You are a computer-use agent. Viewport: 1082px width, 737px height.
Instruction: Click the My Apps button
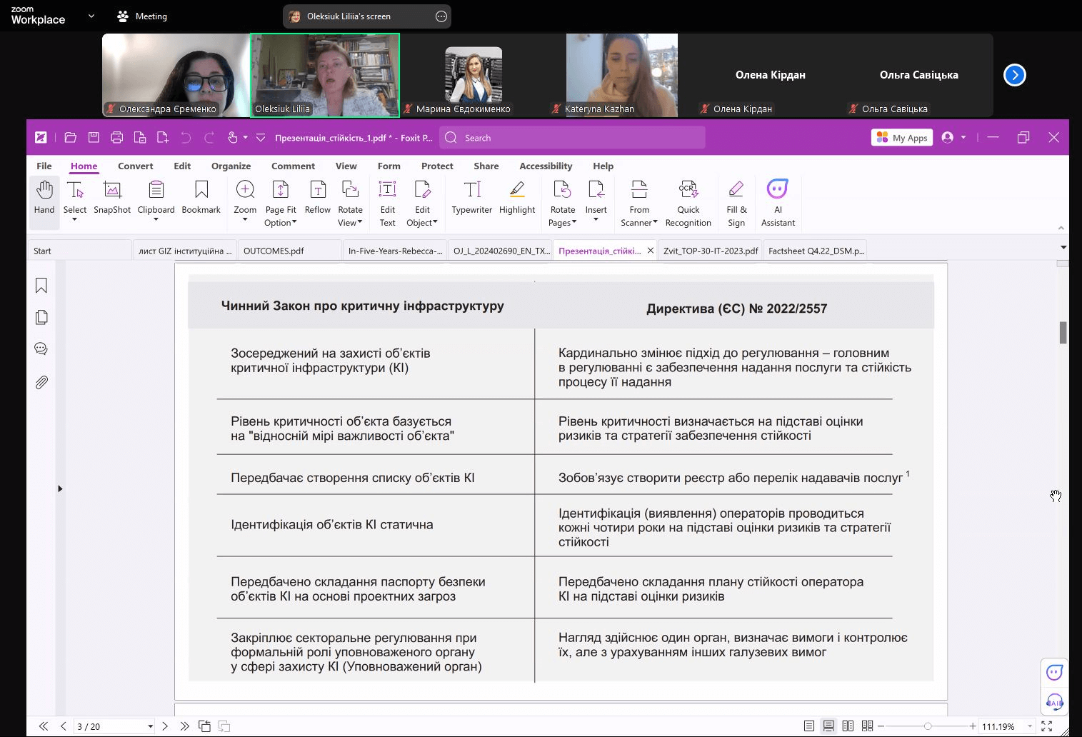pyautogui.click(x=902, y=138)
